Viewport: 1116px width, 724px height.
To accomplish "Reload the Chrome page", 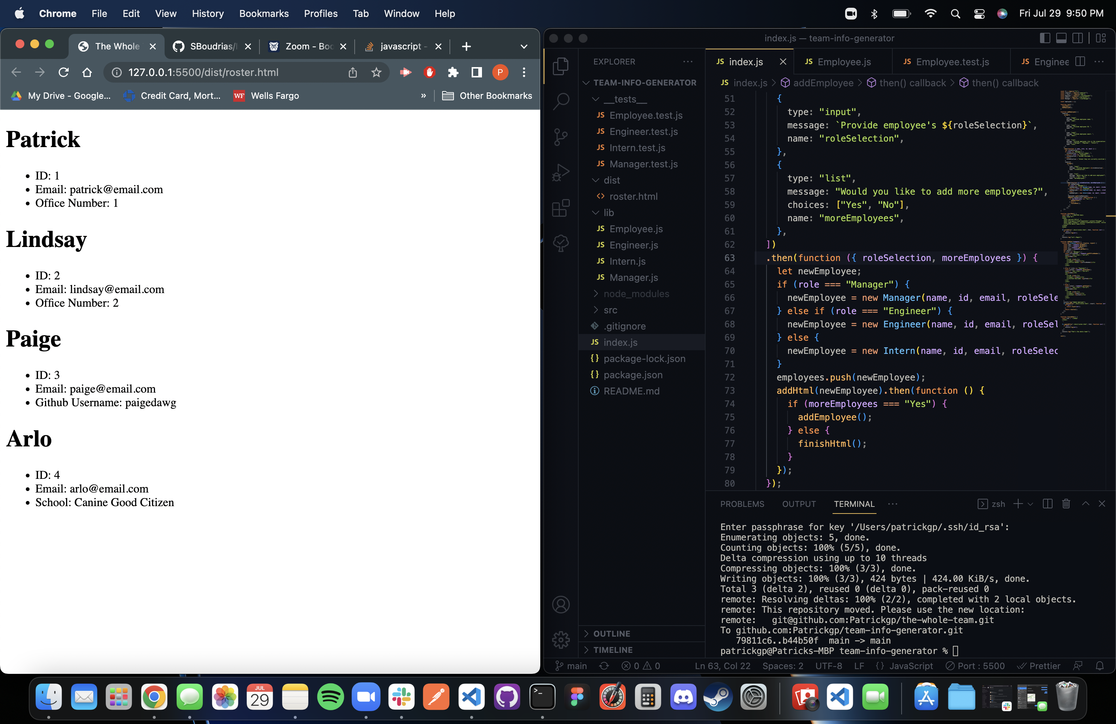I will [x=64, y=72].
